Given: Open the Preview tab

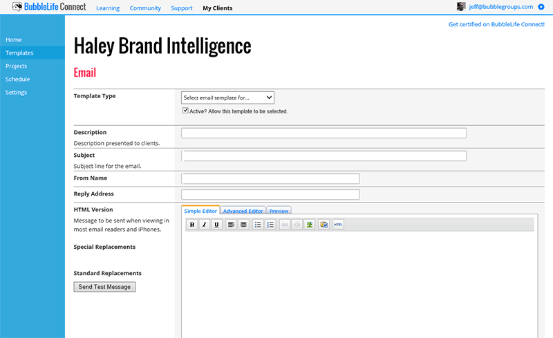Looking at the screenshot, I should pyautogui.click(x=279, y=211).
